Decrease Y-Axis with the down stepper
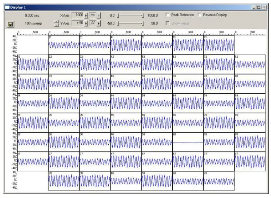 [56, 25]
